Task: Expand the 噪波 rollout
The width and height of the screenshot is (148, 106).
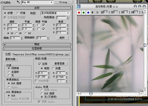Action: point(37,44)
